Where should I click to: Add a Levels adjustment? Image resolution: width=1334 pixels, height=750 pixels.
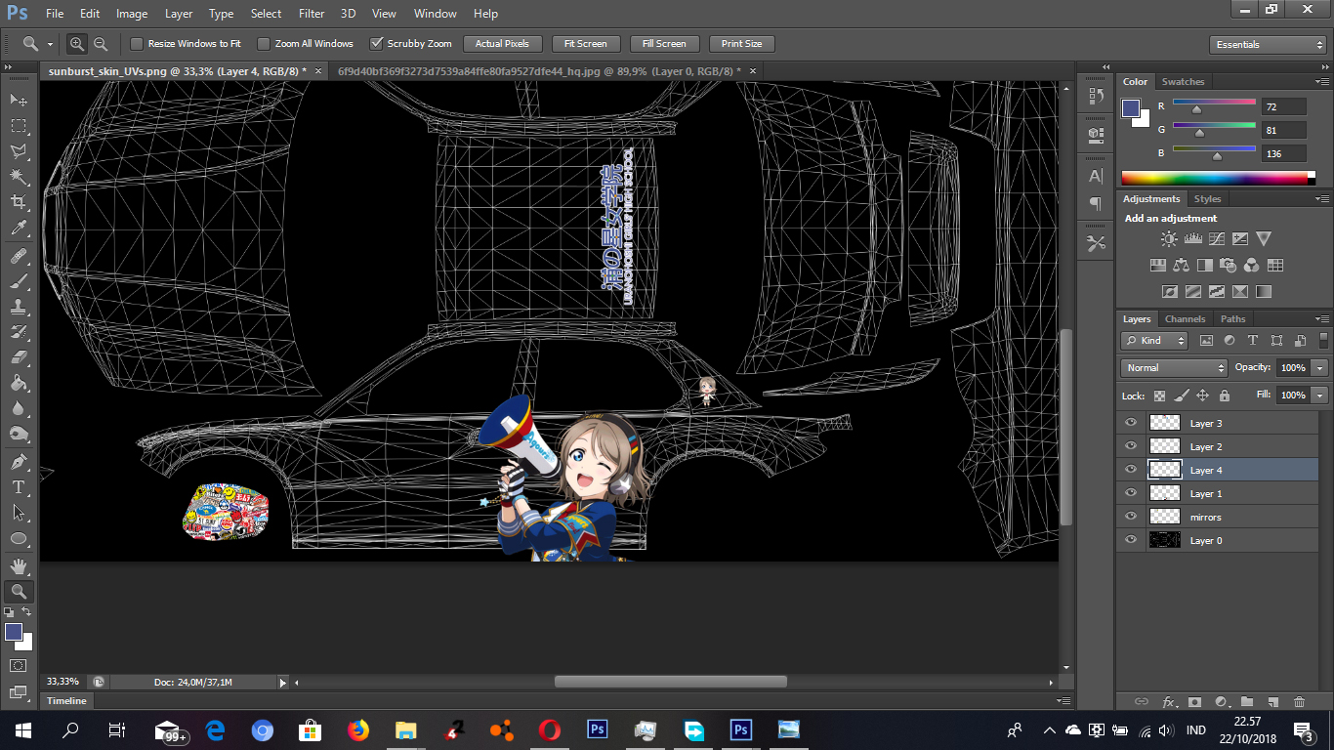[1192, 238]
